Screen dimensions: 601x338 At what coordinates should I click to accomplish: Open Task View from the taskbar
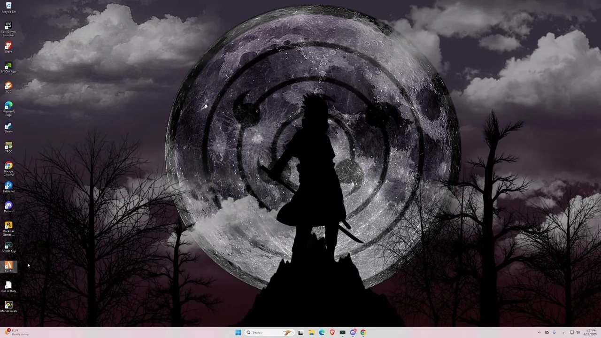[x=300, y=332]
